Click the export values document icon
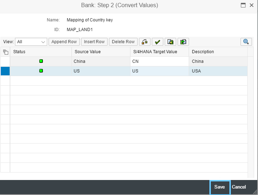 [x=170, y=42]
